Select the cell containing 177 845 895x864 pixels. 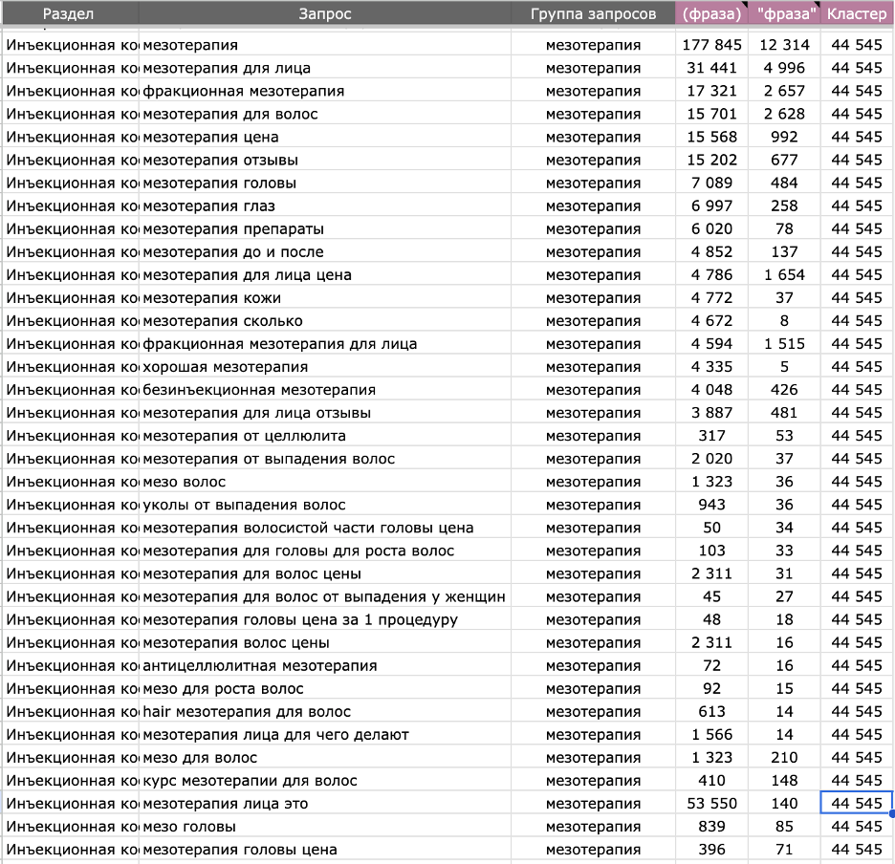711,45
